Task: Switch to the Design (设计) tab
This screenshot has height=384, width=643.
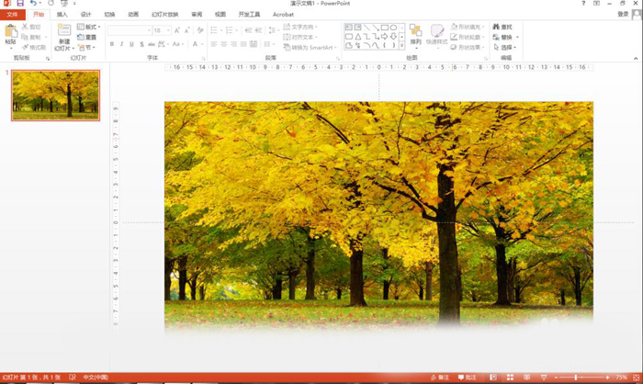Action: (x=85, y=15)
